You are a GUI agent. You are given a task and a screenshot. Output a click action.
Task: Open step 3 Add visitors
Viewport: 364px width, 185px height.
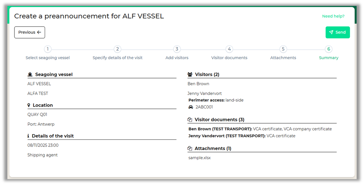pyautogui.click(x=177, y=49)
